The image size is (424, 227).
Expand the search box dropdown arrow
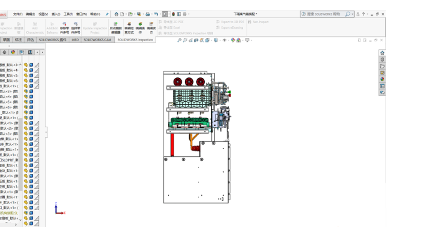pos(352,14)
